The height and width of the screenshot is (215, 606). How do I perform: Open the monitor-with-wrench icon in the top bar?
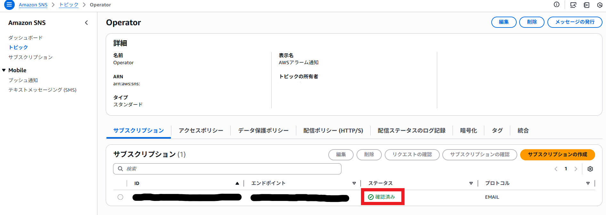573,5
